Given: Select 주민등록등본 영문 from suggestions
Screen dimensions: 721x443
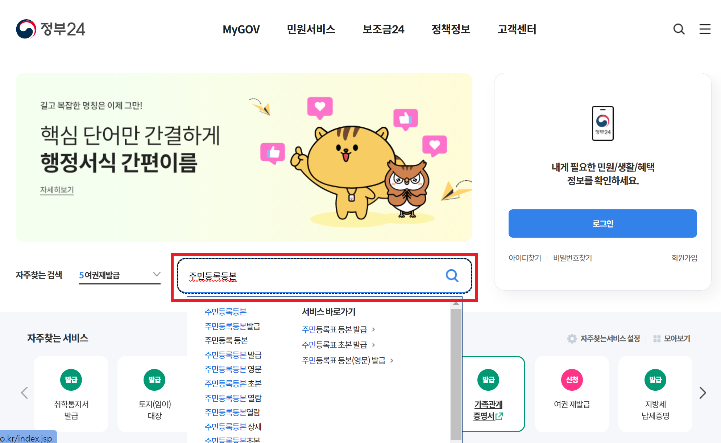Looking at the screenshot, I should coord(233,369).
